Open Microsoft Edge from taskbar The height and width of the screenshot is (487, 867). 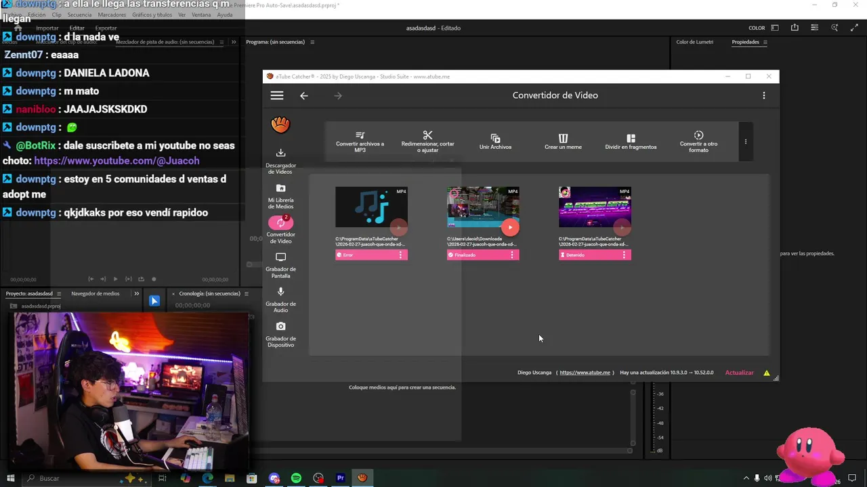(x=207, y=478)
